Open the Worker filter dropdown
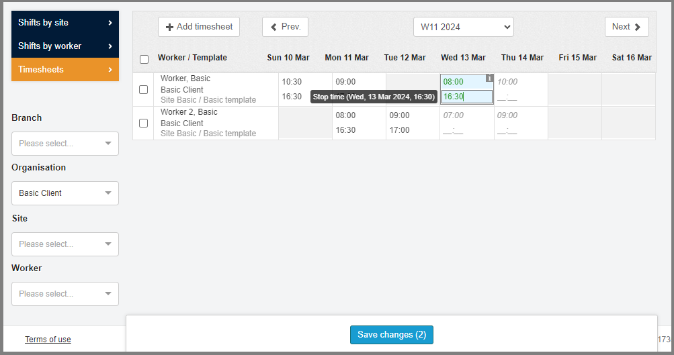Viewport: 674px width, 355px height. click(65, 294)
